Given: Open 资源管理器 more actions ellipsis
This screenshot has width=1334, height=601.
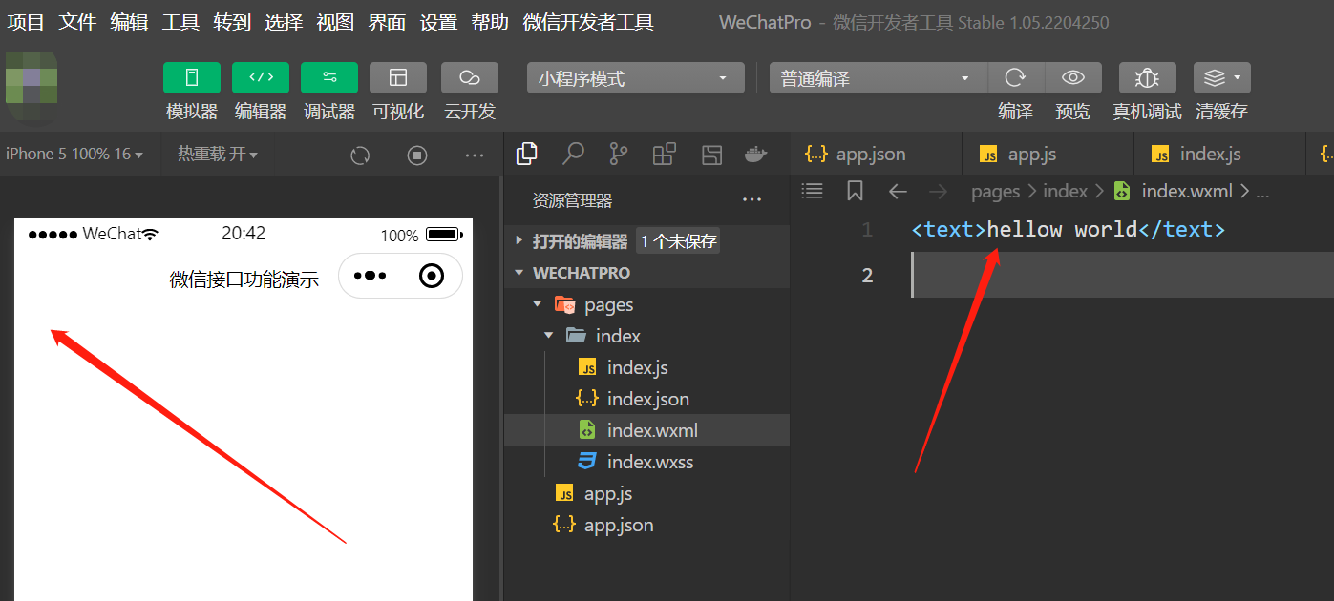Looking at the screenshot, I should pos(752,200).
